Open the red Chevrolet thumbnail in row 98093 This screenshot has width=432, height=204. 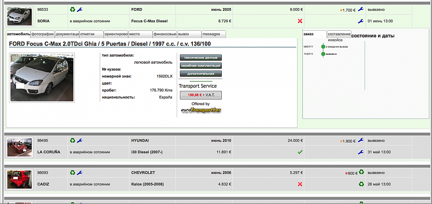[x=20, y=180]
